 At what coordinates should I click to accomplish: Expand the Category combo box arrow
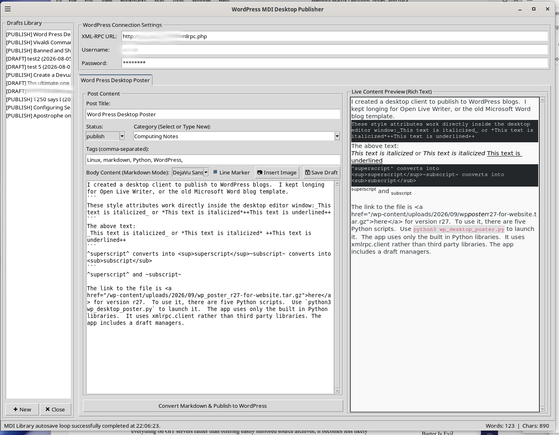click(x=337, y=136)
